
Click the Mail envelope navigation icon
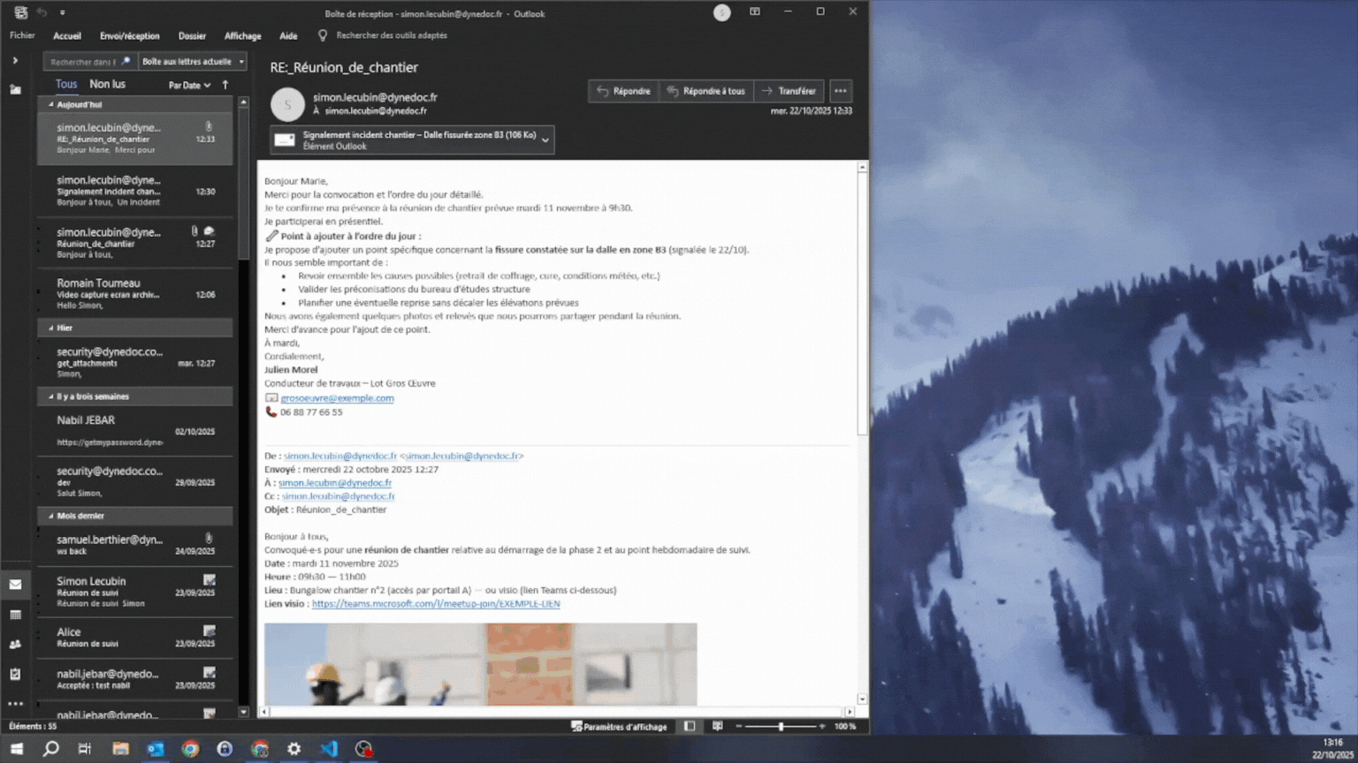tap(15, 585)
